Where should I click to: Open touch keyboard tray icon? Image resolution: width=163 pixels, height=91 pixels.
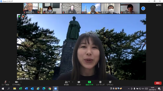point(146,89)
